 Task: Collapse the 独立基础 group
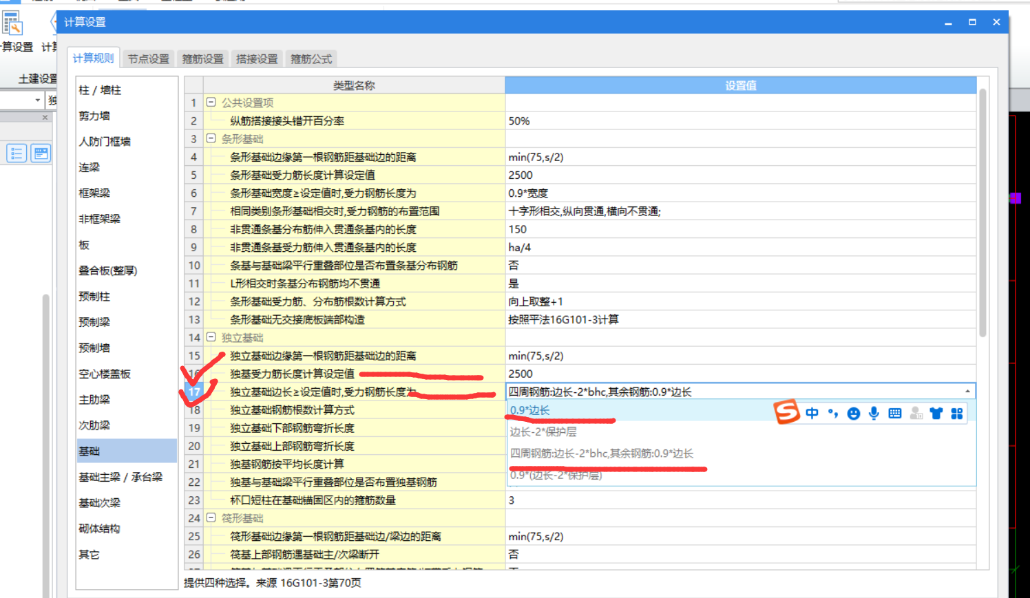(211, 337)
